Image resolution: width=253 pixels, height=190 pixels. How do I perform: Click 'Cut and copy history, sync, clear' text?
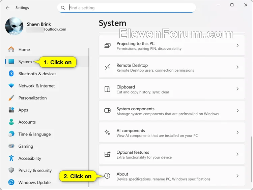click(143, 92)
